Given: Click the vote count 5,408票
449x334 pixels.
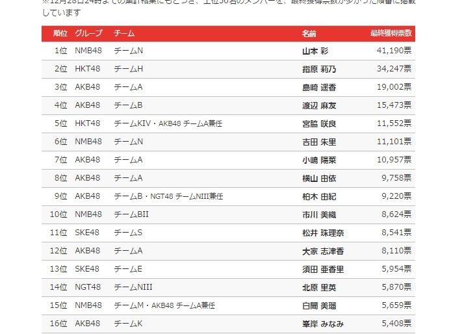Looking at the screenshot, I should (x=396, y=323).
